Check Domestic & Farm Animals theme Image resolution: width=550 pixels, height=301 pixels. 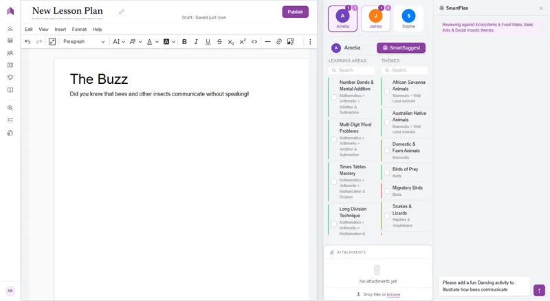[387, 150]
